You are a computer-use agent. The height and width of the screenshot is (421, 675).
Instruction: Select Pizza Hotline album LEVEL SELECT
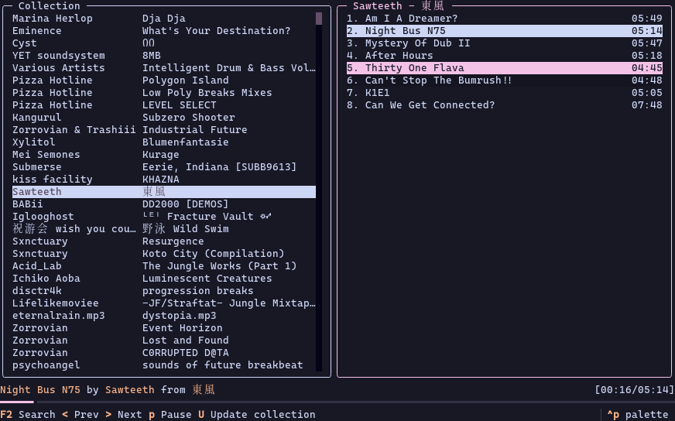[x=163, y=105]
